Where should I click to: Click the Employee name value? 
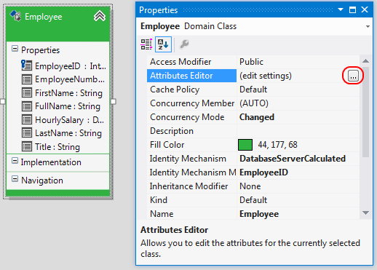(x=259, y=214)
